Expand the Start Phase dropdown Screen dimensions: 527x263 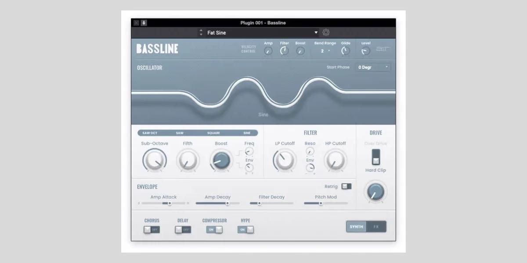[373, 67]
